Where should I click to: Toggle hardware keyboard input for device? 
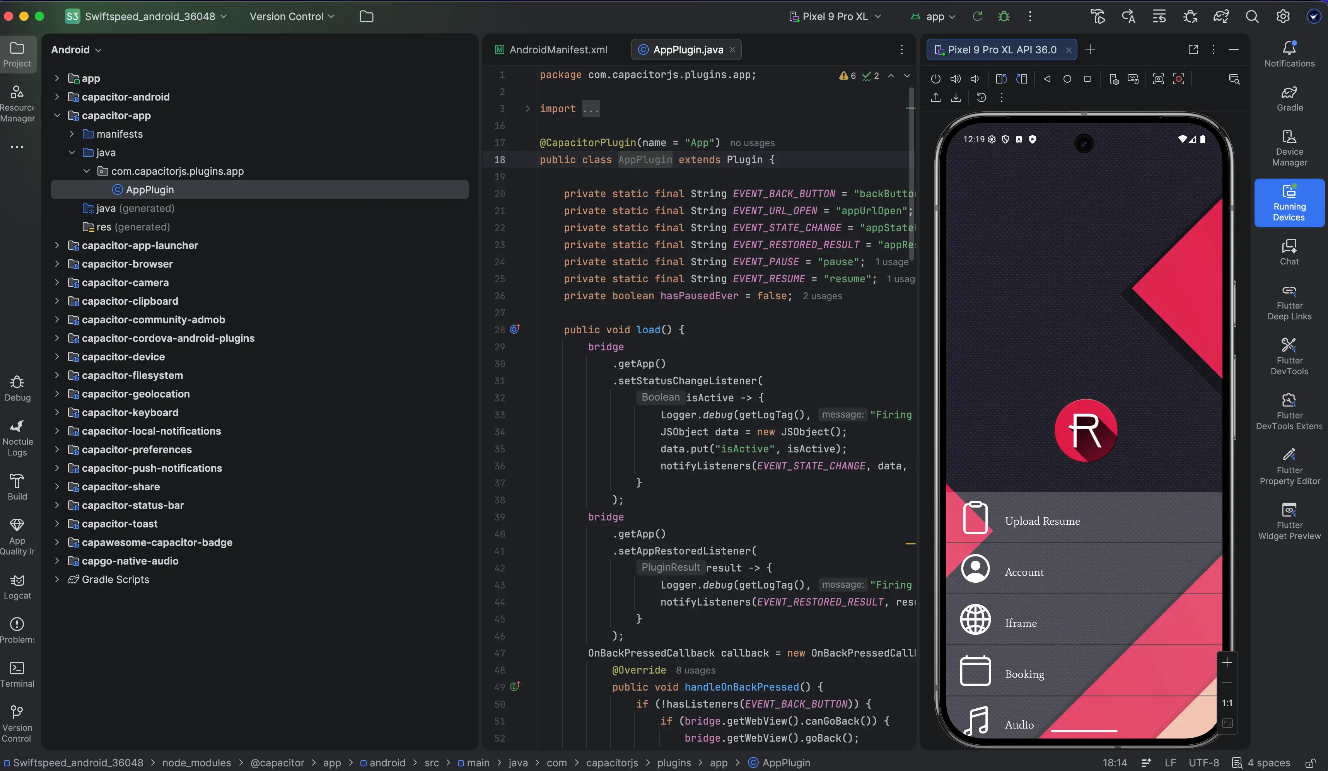pos(1134,79)
